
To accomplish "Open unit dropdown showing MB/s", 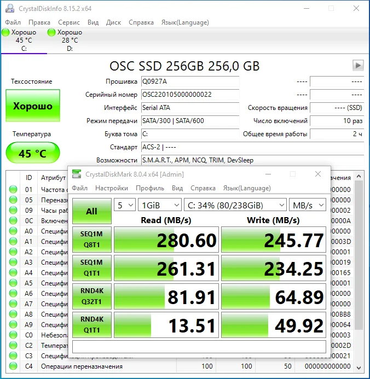I will 308,205.
